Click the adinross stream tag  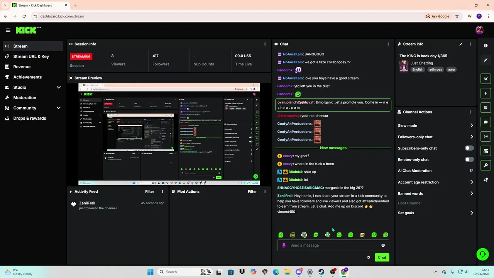coord(435,69)
